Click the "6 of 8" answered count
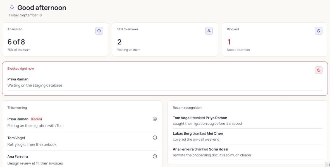The height and width of the screenshot is (167, 330). point(16,42)
